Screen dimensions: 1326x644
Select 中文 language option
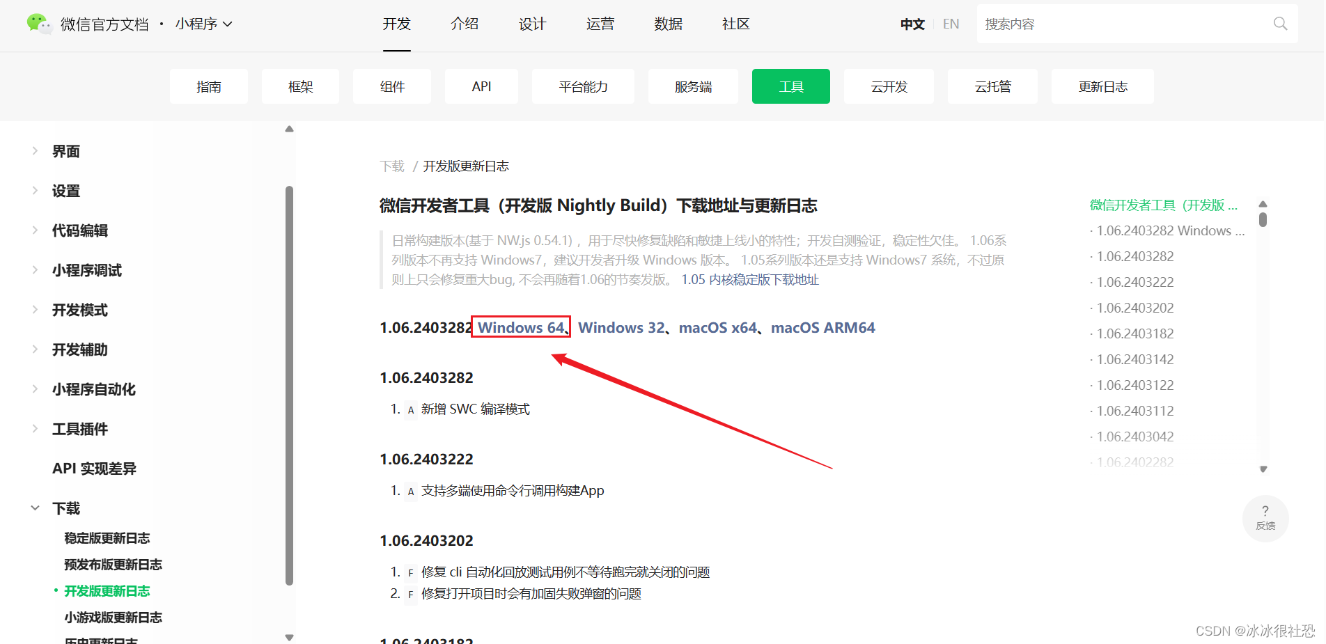(x=912, y=24)
